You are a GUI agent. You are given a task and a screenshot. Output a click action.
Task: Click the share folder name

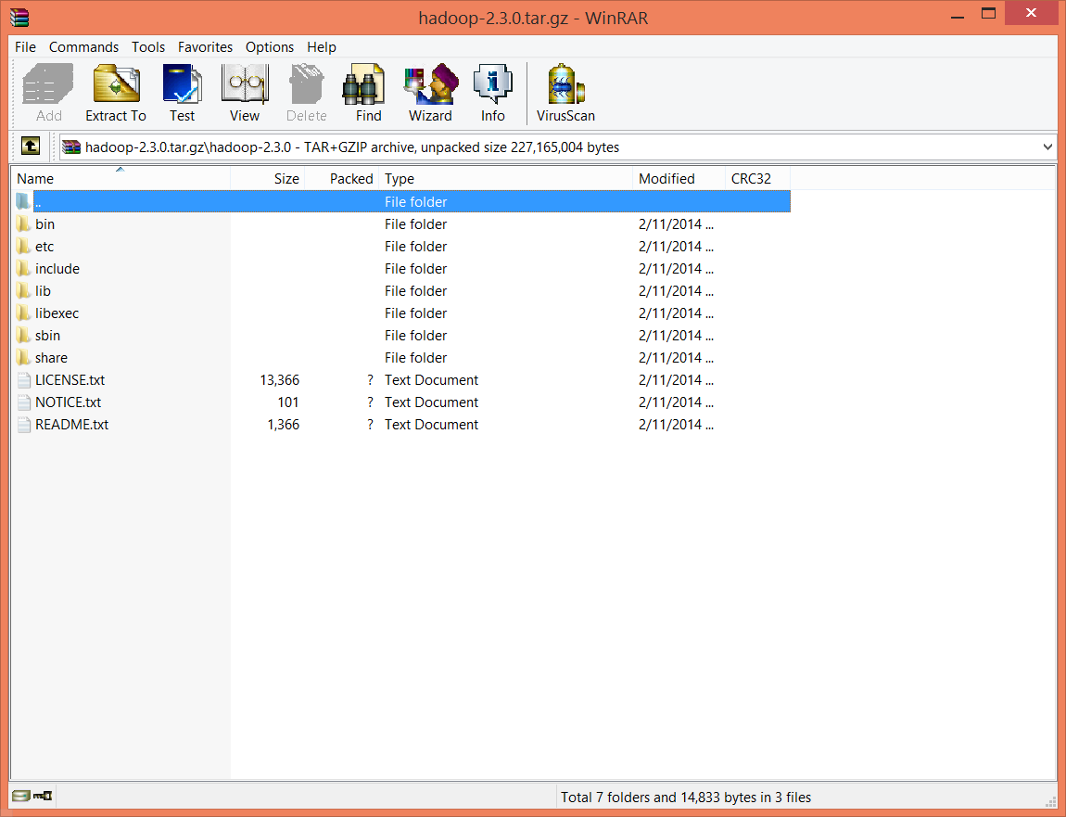click(51, 358)
